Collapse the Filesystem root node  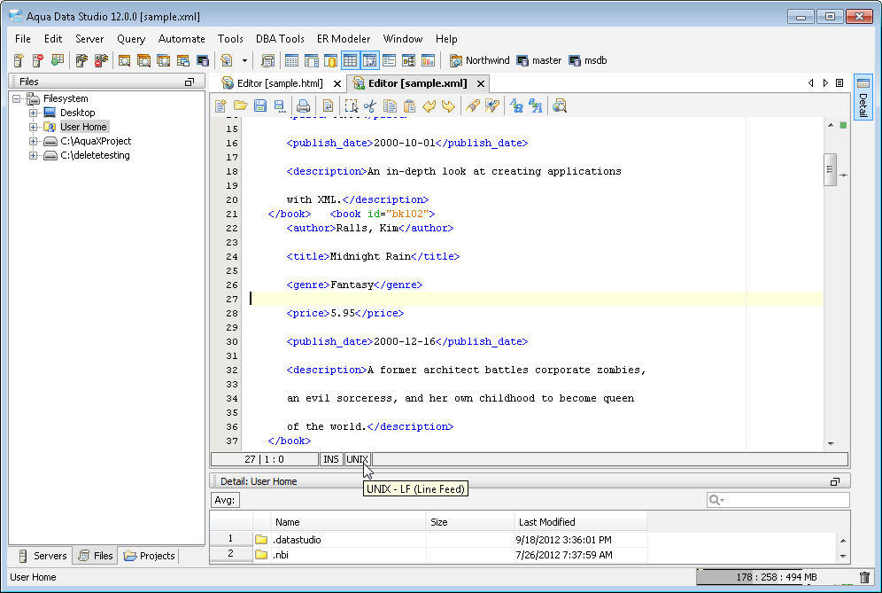[x=17, y=98]
